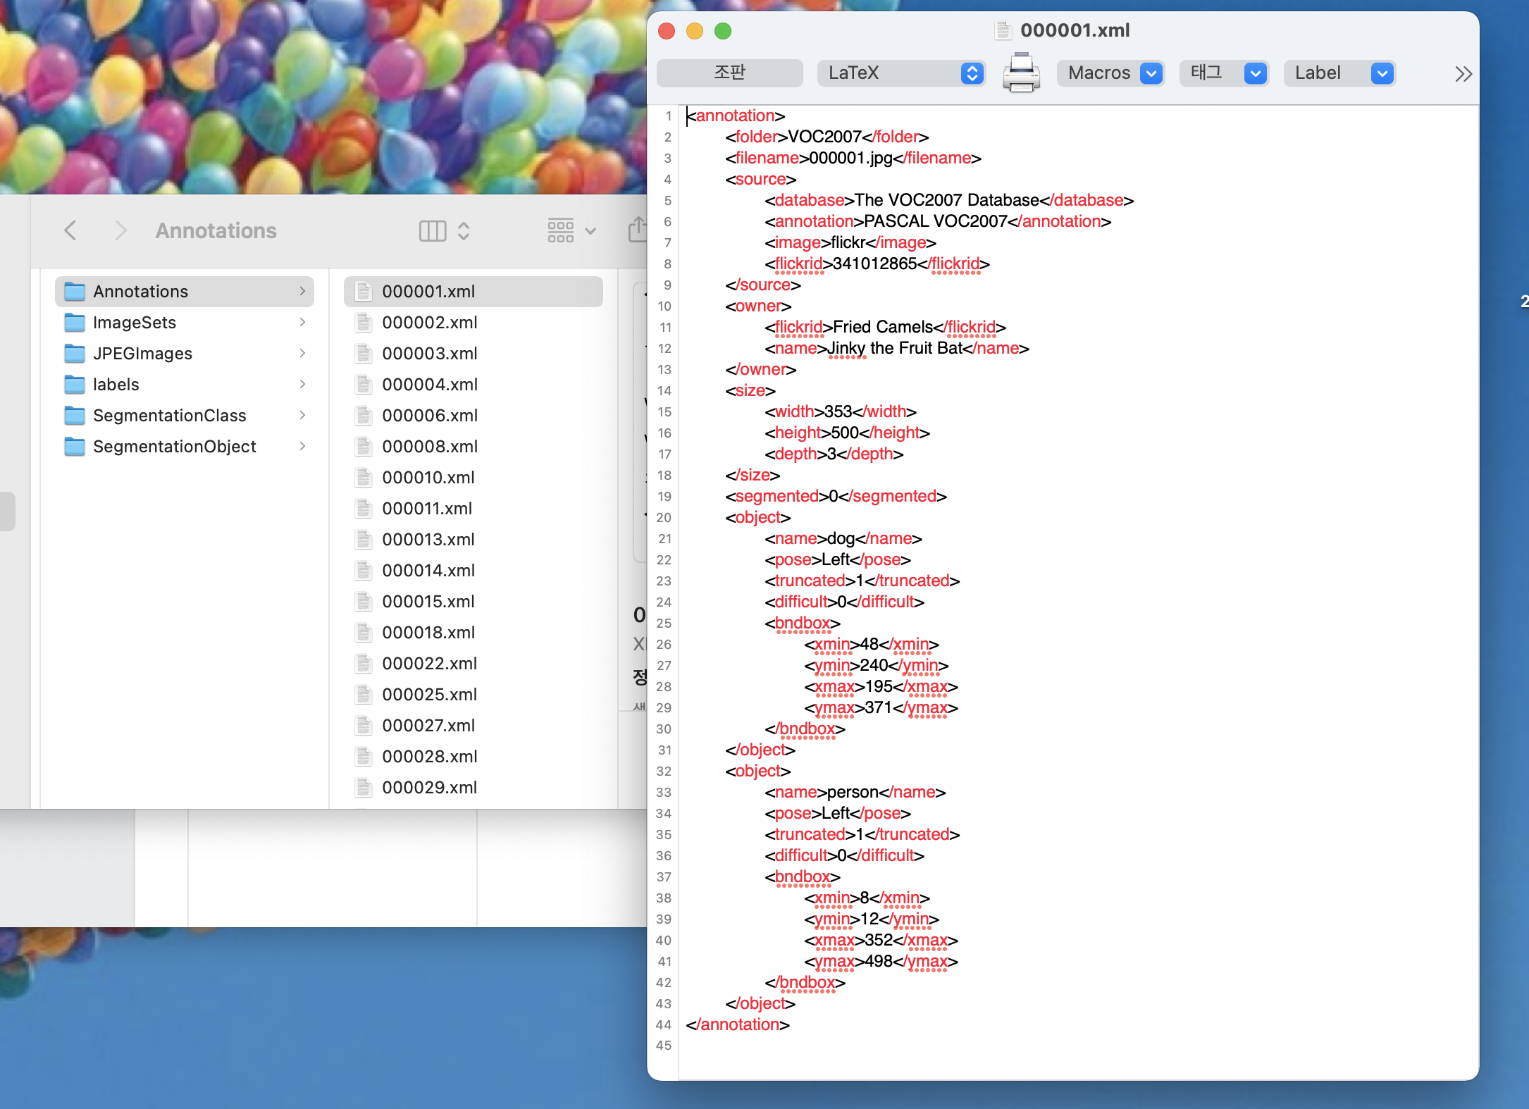The height and width of the screenshot is (1109, 1529).
Task: Click the 조판 typeset button
Action: pyautogui.click(x=729, y=73)
